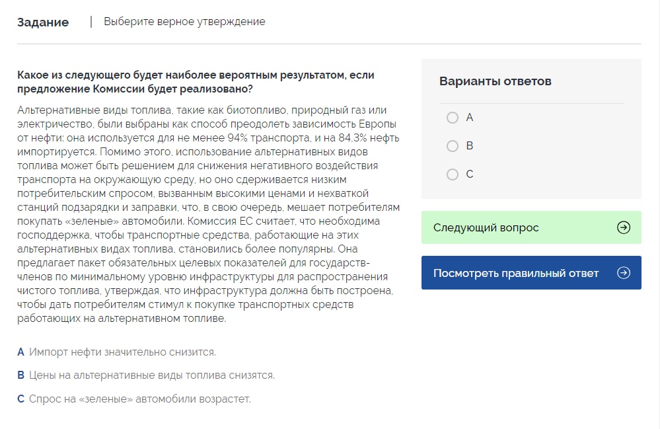Click the letter C label beside third radio

tap(470, 175)
